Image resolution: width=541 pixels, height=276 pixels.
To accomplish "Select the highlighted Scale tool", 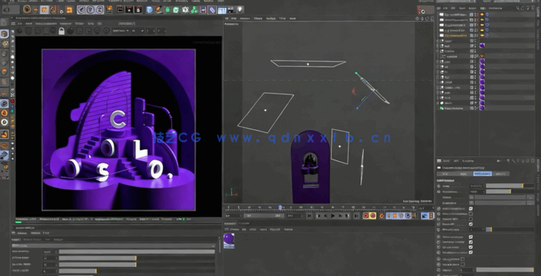I will (44, 10).
